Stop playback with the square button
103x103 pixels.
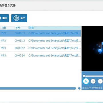[x=93, y=81]
